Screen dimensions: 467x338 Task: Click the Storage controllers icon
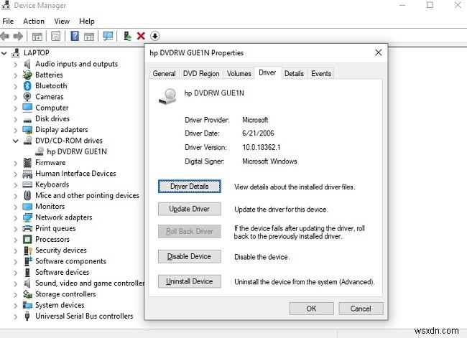click(27, 294)
